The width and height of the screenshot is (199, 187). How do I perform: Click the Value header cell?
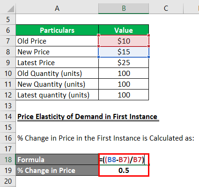tap(124, 30)
